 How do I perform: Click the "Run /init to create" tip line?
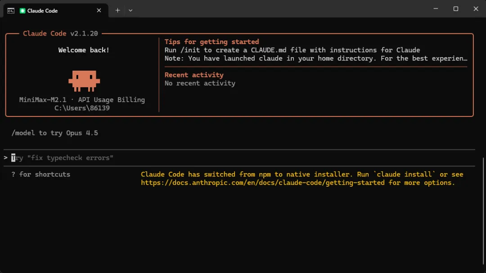[x=292, y=50]
